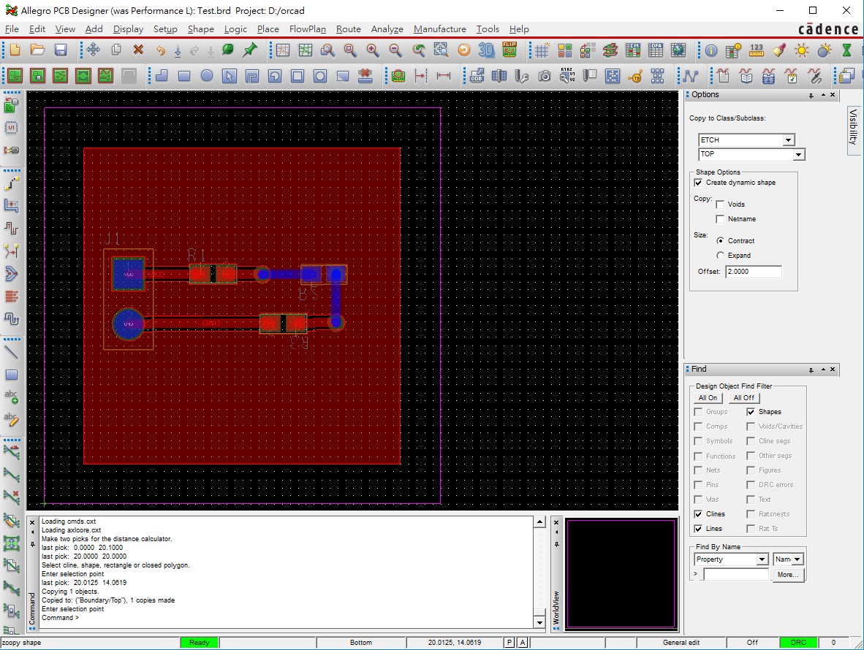Click the Save disk icon
The image size is (864, 650).
[60, 50]
